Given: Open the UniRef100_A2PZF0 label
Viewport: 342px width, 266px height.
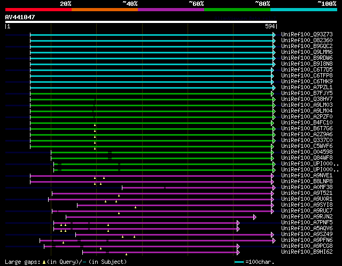Looking at the screenshot, I should coord(307,117).
